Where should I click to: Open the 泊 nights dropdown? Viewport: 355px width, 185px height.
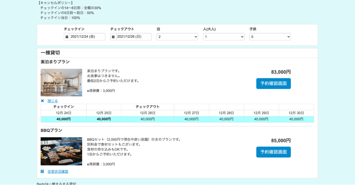[177, 37]
